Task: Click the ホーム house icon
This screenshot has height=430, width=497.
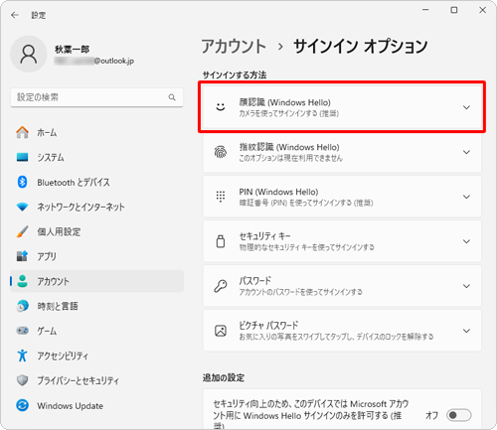Action: [22, 132]
